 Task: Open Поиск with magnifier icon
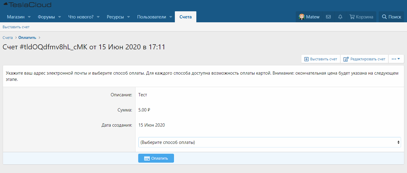(x=391, y=17)
